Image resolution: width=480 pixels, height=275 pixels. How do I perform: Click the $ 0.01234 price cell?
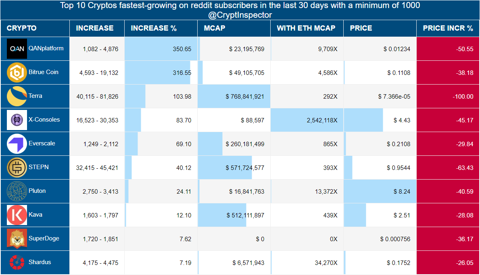pyautogui.click(x=380, y=49)
